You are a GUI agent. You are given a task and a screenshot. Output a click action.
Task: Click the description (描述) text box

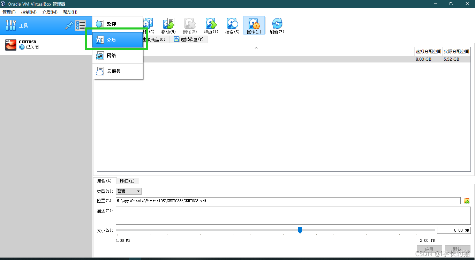pyautogui.click(x=293, y=216)
